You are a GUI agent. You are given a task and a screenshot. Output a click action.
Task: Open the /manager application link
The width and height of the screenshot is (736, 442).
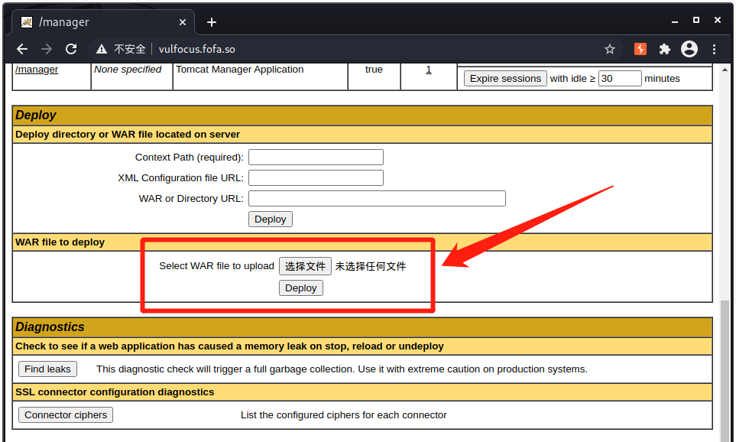36,69
